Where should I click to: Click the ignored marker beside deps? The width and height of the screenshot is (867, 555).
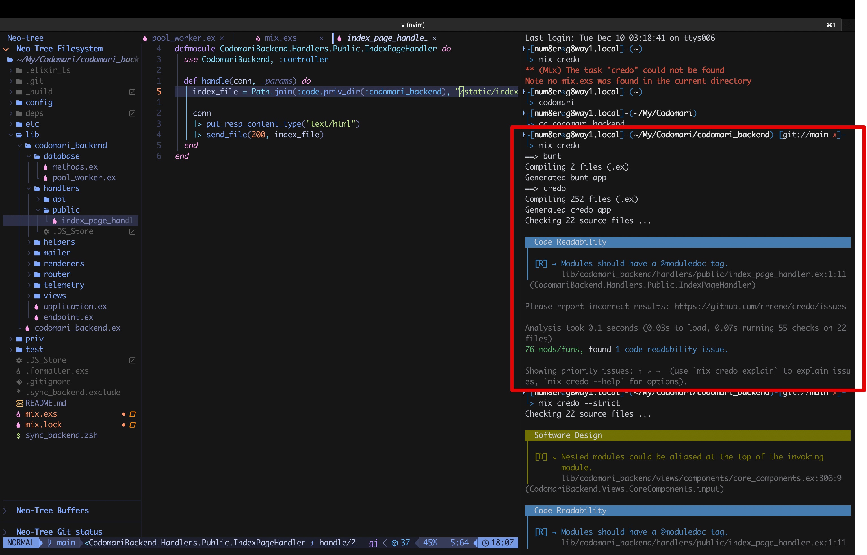[132, 114]
